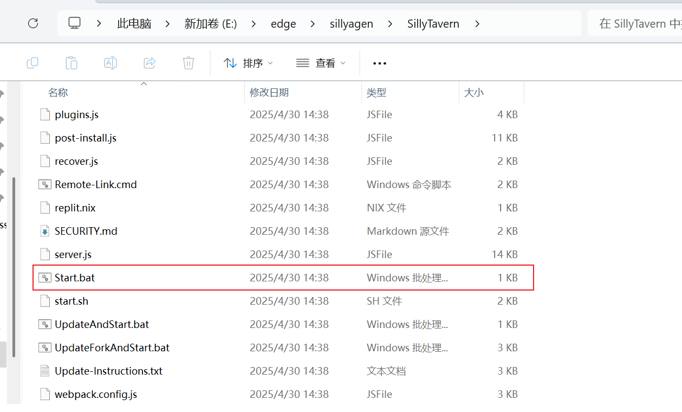Screen dimensions: 682x412
Task: Sort by the 名称 column header
Action: point(58,93)
